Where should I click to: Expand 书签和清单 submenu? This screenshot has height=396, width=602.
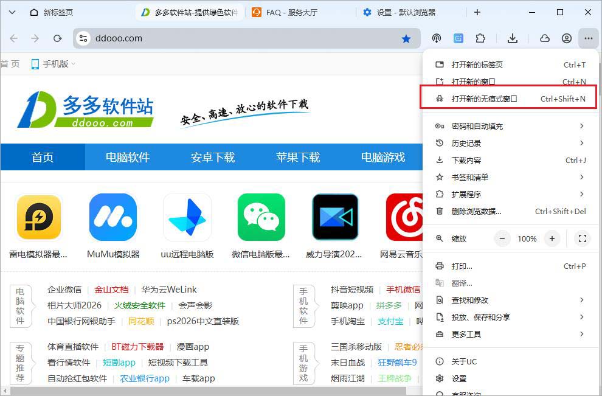(x=511, y=177)
